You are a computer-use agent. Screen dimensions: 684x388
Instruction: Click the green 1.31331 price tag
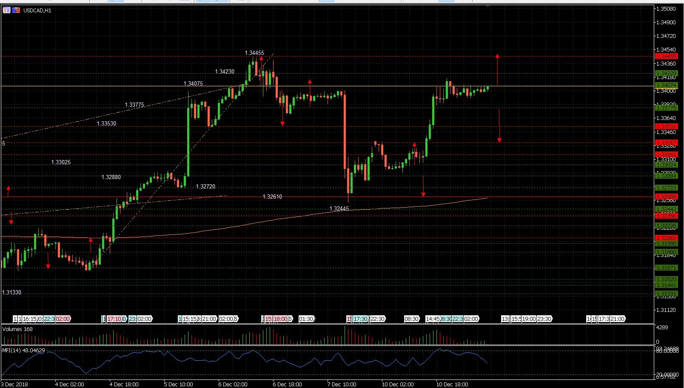point(667,294)
